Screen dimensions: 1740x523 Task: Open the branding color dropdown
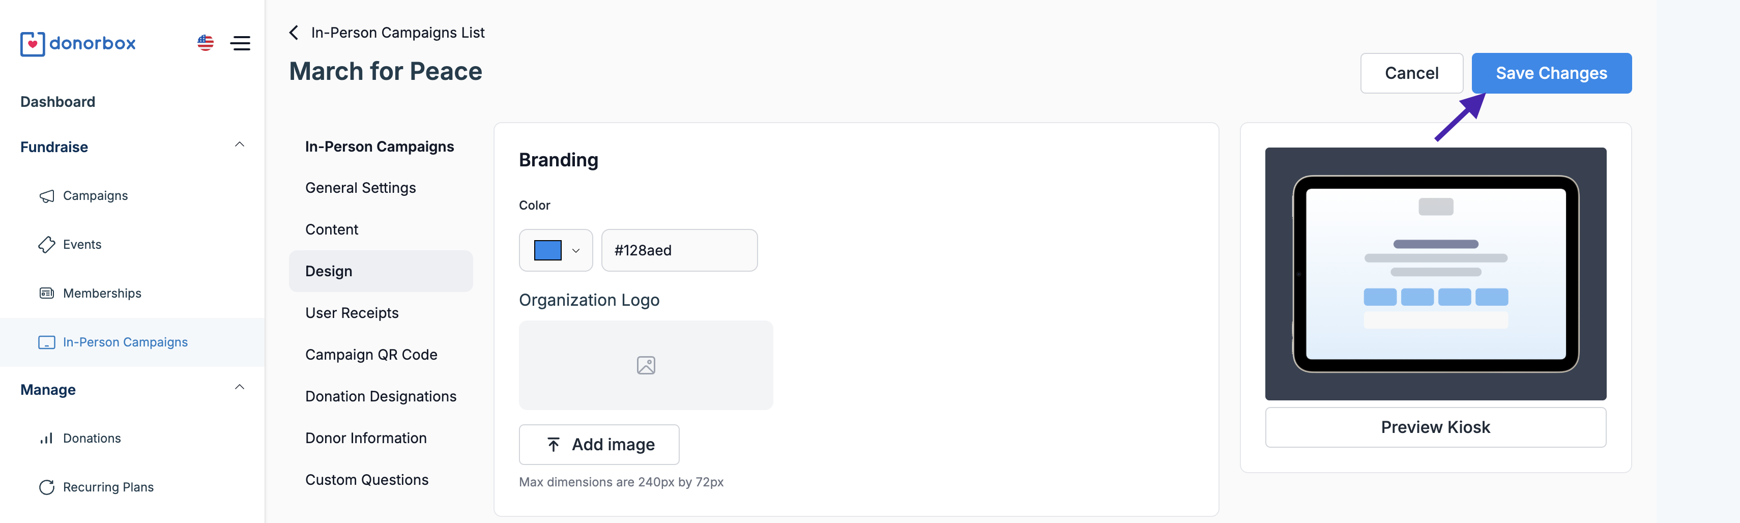pos(575,251)
